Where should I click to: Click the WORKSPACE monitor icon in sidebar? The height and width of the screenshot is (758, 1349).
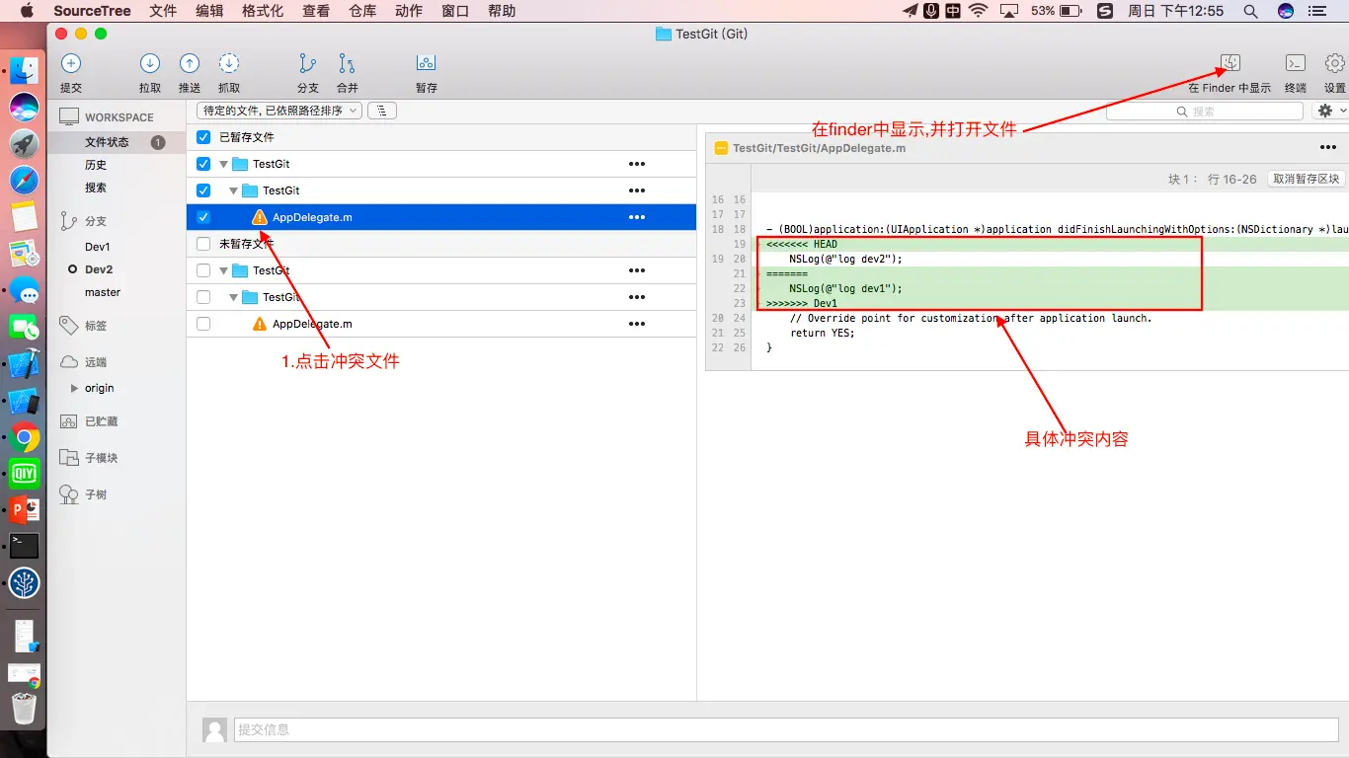tap(69, 117)
